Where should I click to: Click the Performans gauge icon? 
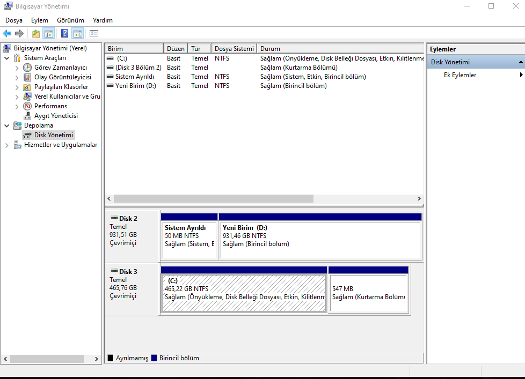27,106
